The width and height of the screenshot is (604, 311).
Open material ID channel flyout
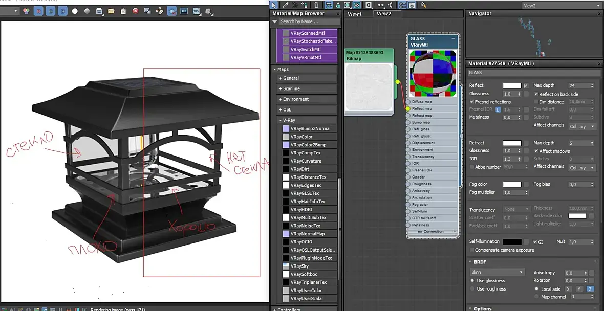pos(369,5)
